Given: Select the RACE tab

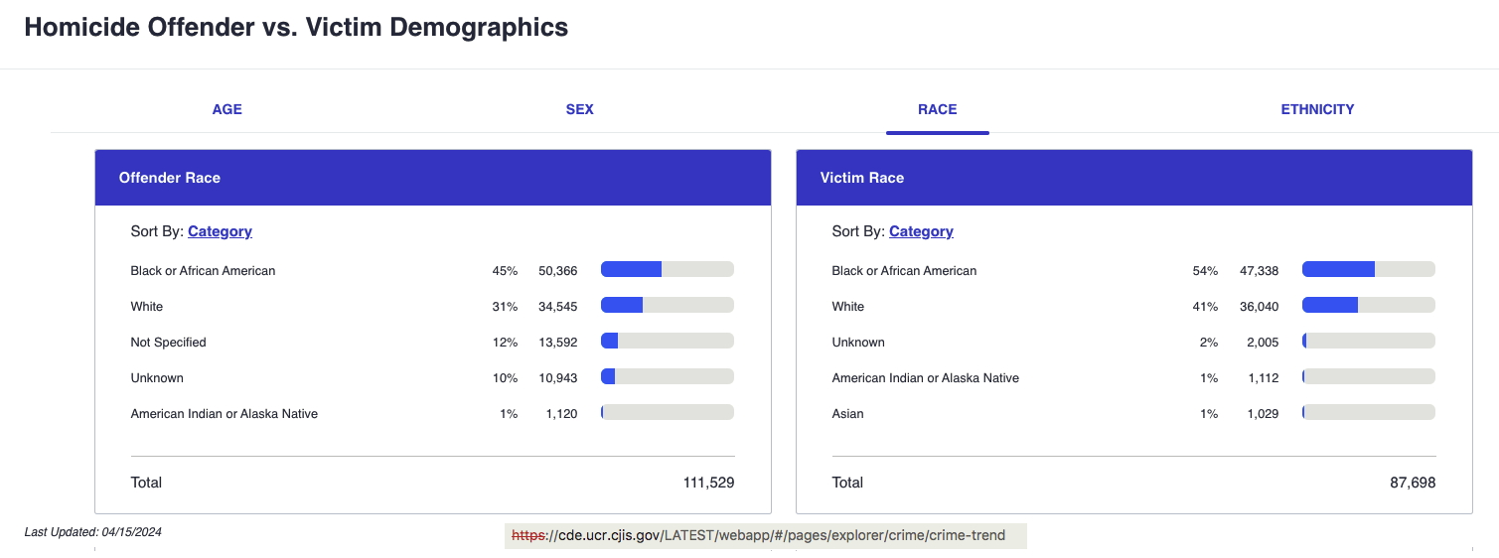Looking at the screenshot, I should pyautogui.click(x=937, y=109).
